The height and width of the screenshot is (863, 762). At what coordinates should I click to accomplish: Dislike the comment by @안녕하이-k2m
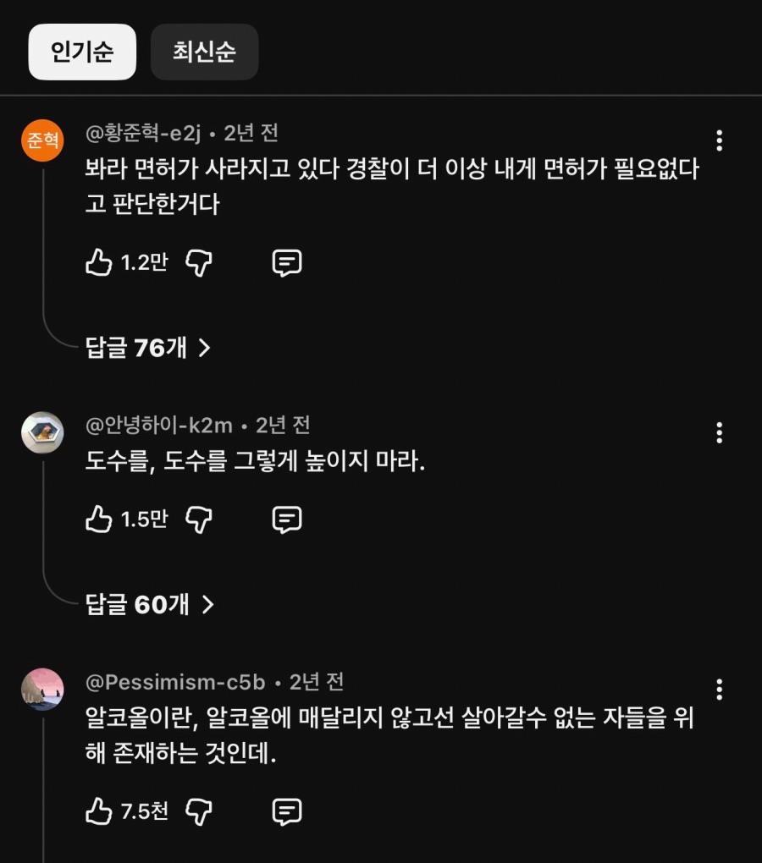pyautogui.click(x=199, y=519)
